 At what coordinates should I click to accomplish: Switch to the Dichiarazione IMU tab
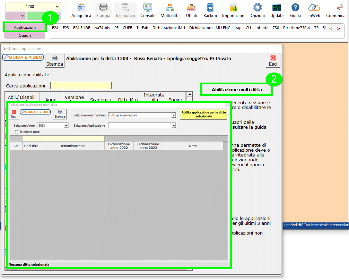click(169, 28)
